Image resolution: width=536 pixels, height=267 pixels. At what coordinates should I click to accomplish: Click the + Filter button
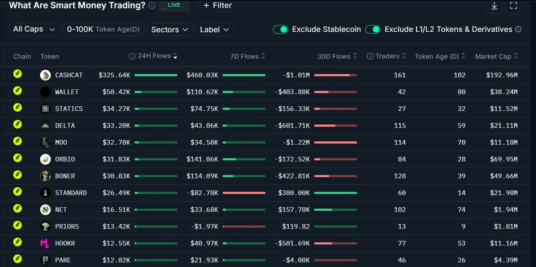[218, 5]
